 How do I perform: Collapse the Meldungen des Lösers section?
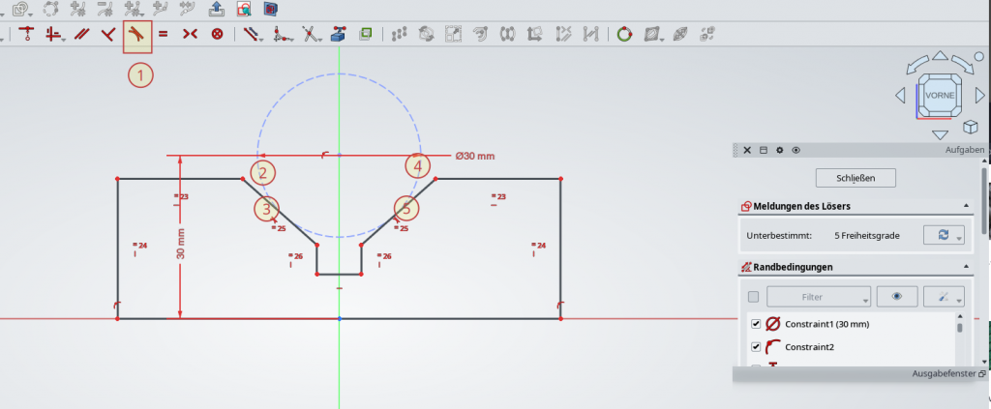tap(965, 206)
